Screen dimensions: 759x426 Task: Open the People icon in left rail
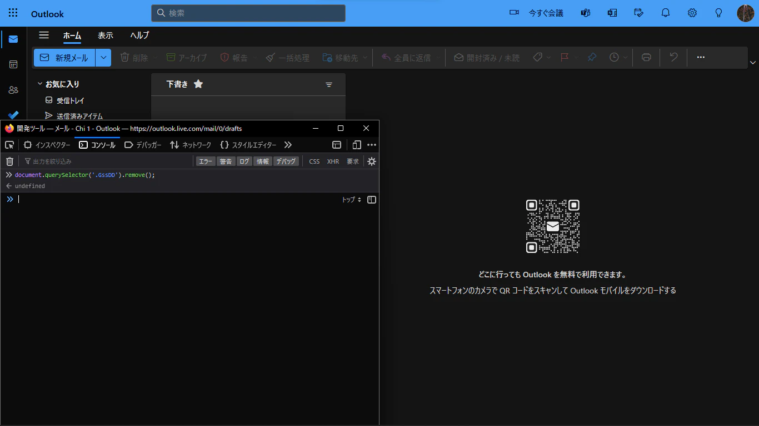point(13,90)
